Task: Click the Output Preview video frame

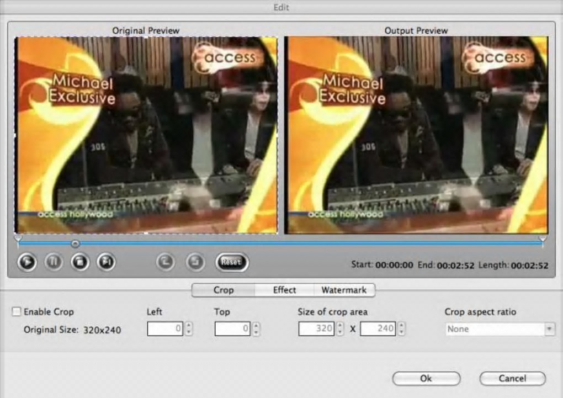Action: tap(416, 135)
